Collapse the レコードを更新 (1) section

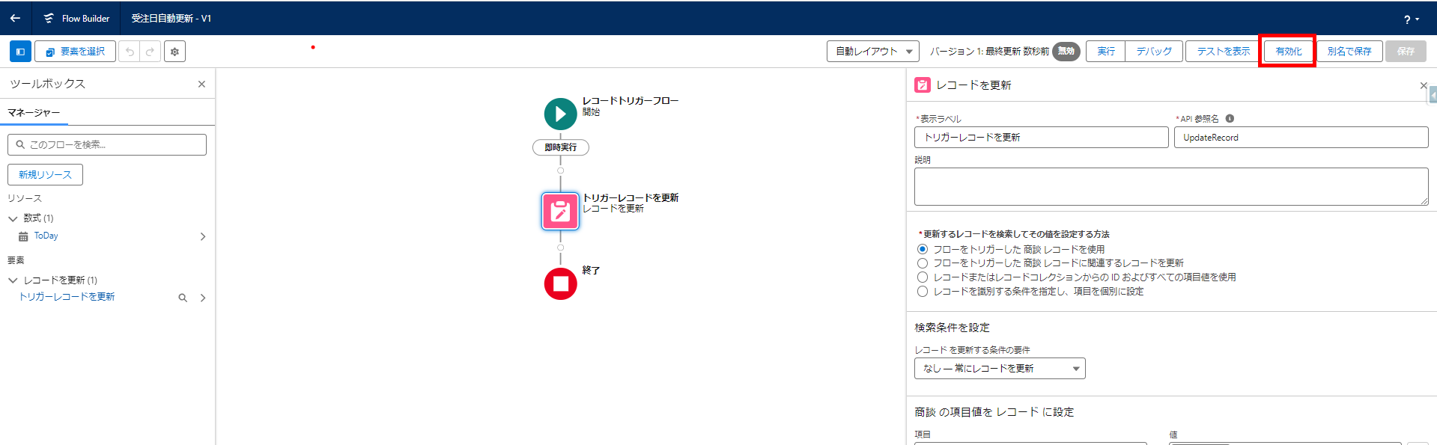13,280
